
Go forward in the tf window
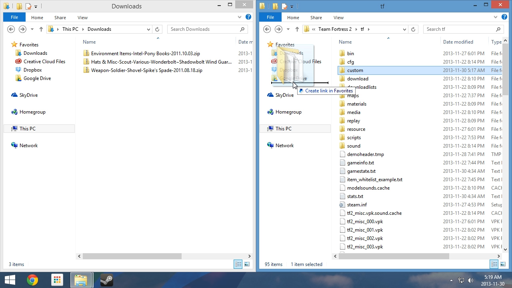tap(279, 29)
